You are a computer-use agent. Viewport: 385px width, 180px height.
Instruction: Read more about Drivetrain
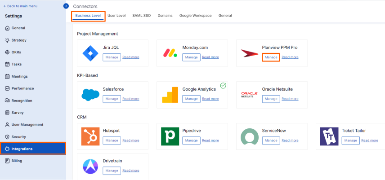tap(131, 171)
